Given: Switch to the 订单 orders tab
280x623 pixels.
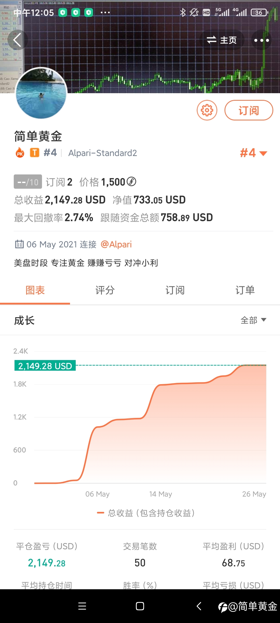Looking at the screenshot, I should click(245, 290).
